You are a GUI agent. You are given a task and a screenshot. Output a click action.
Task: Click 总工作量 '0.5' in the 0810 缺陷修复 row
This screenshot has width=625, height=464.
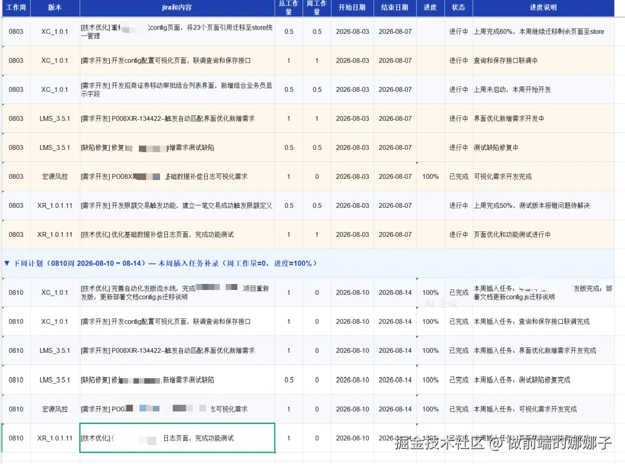click(x=289, y=380)
